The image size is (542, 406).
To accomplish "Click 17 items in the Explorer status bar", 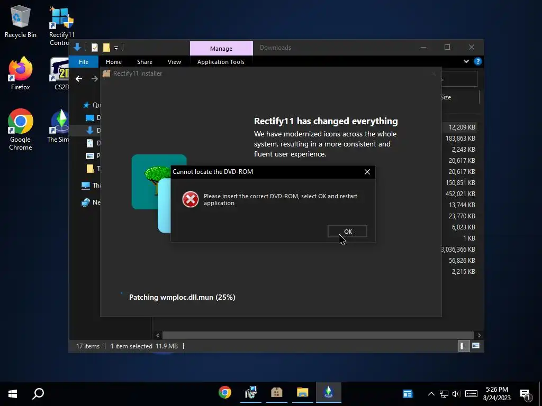I will 88,346.
